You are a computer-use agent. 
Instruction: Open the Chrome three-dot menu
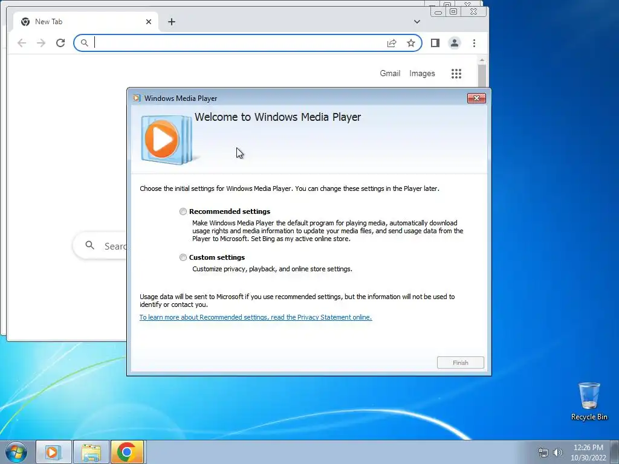(474, 43)
